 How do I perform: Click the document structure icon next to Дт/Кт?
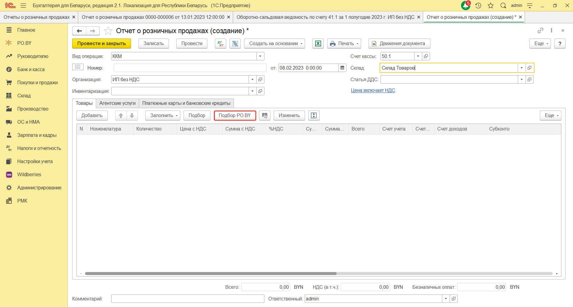pos(235,44)
